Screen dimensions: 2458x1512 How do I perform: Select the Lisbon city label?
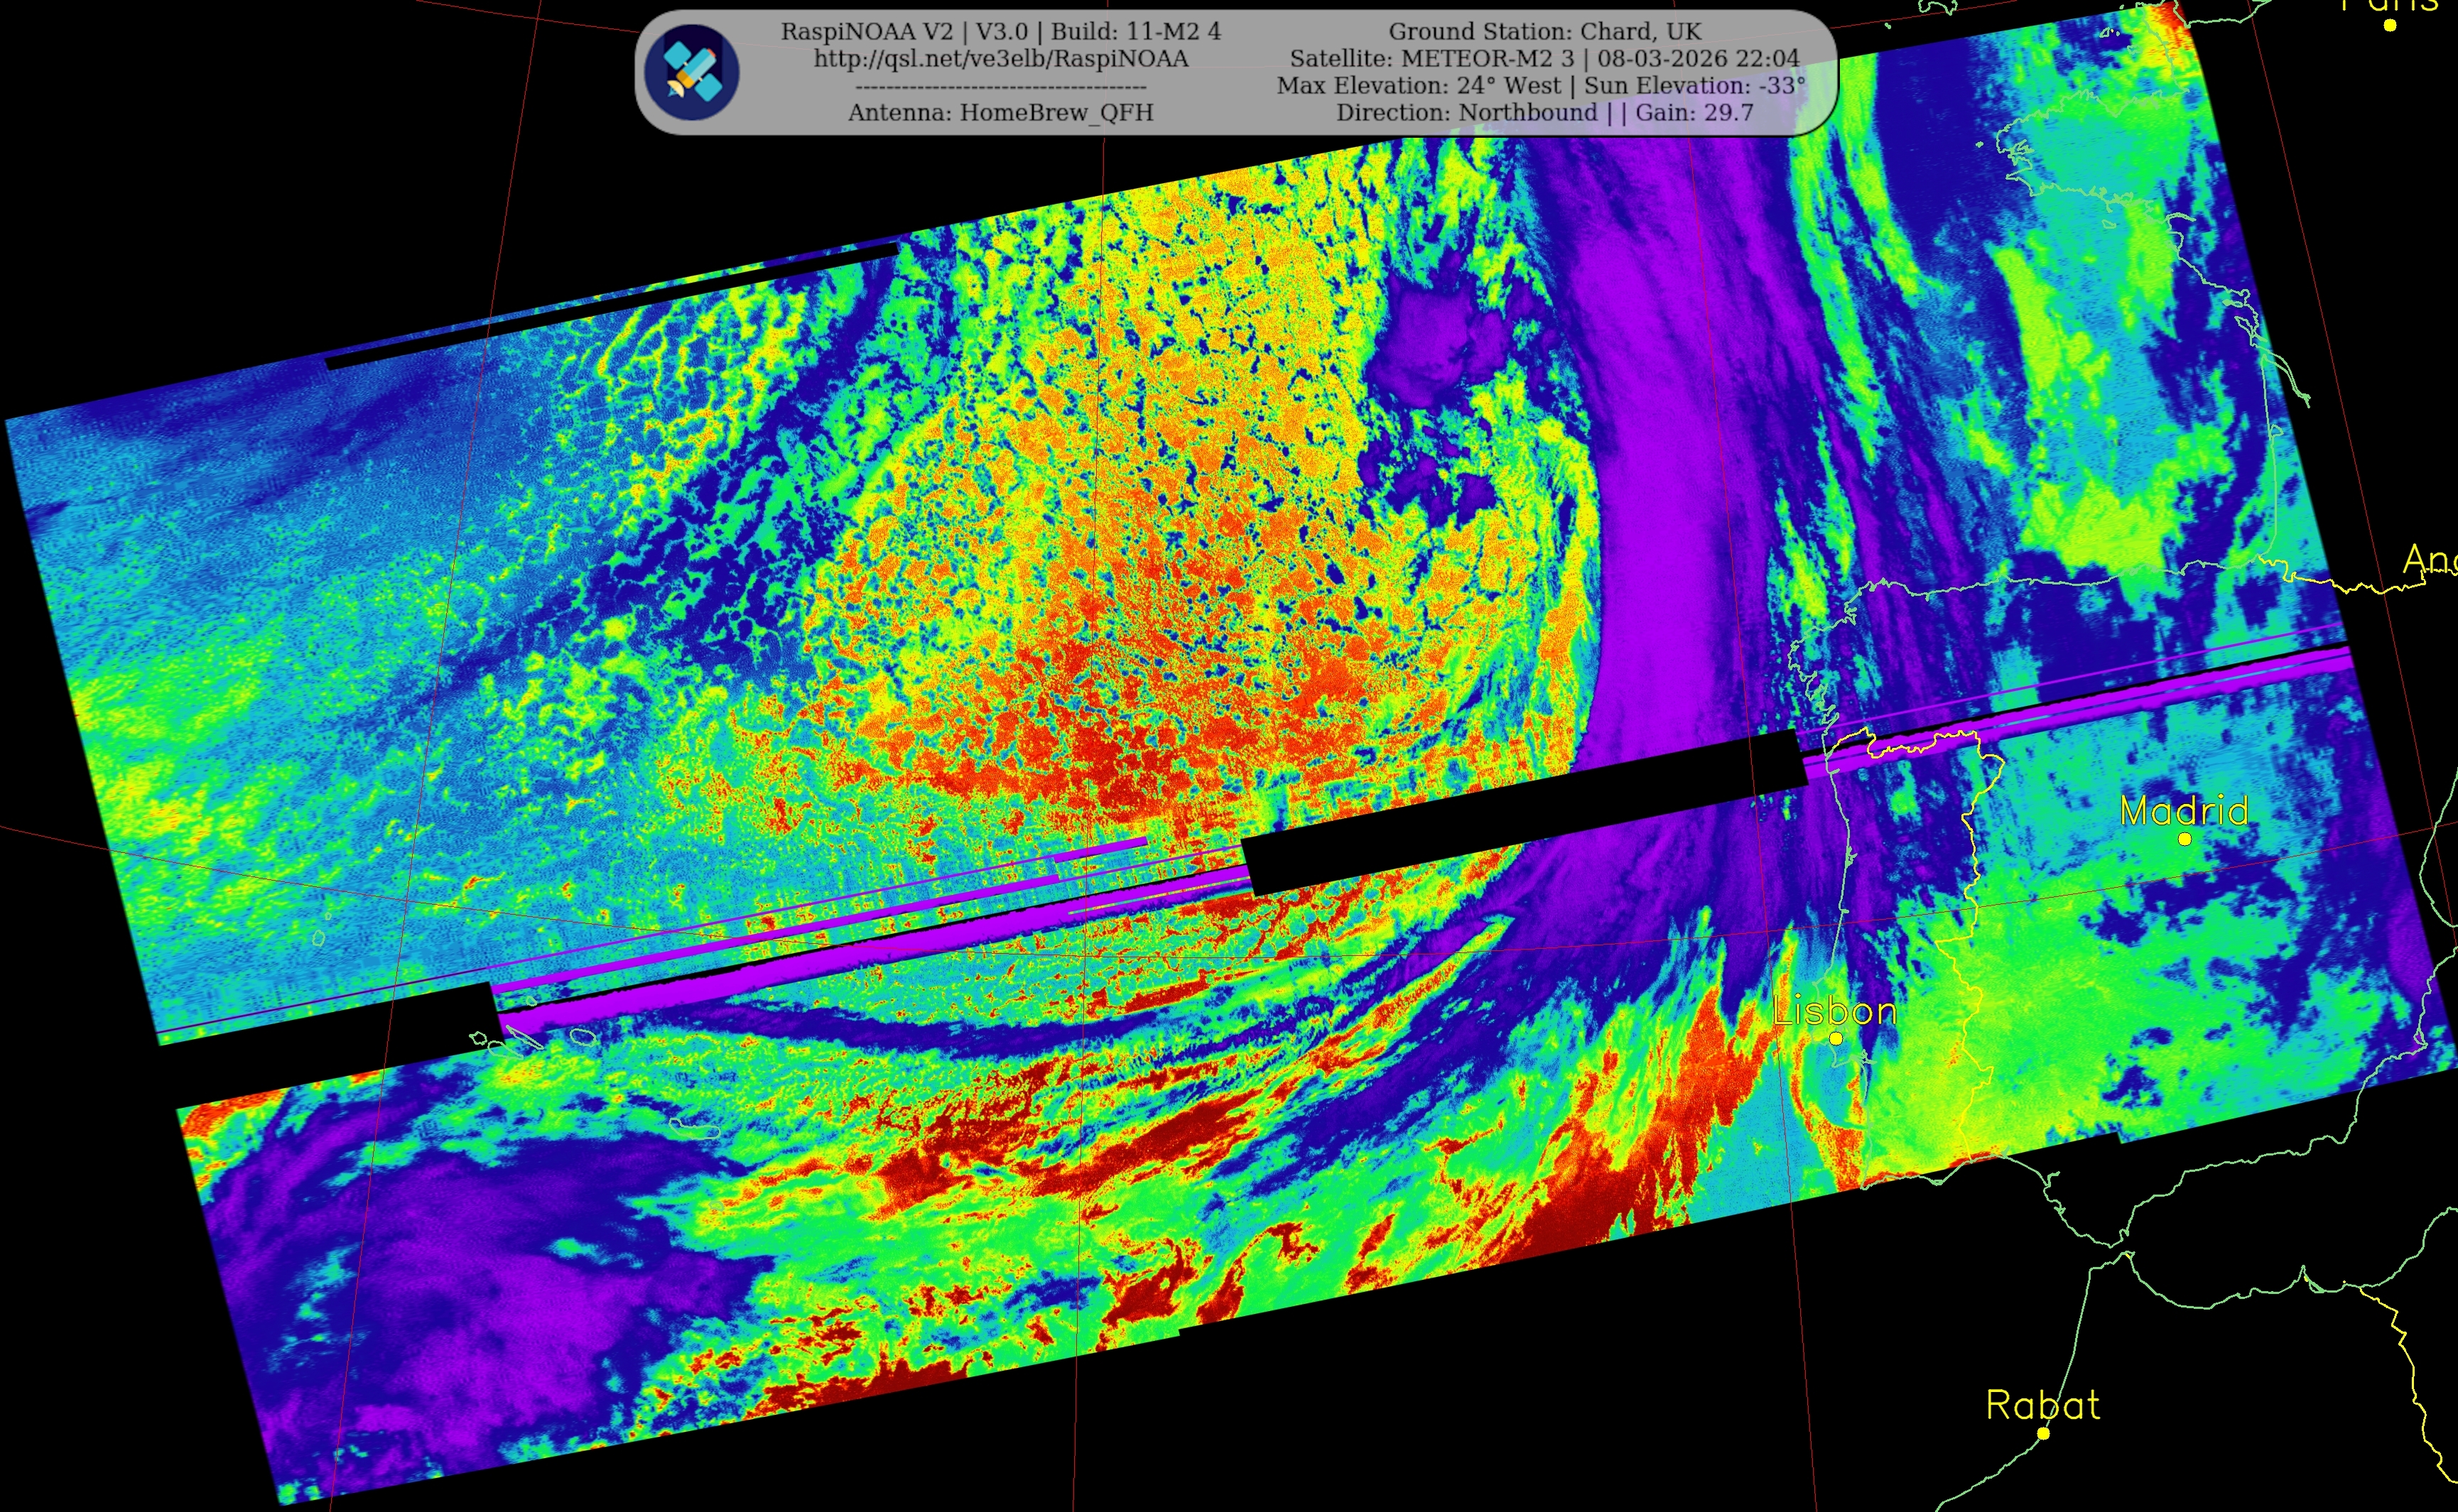click(x=1834, y=1011)
